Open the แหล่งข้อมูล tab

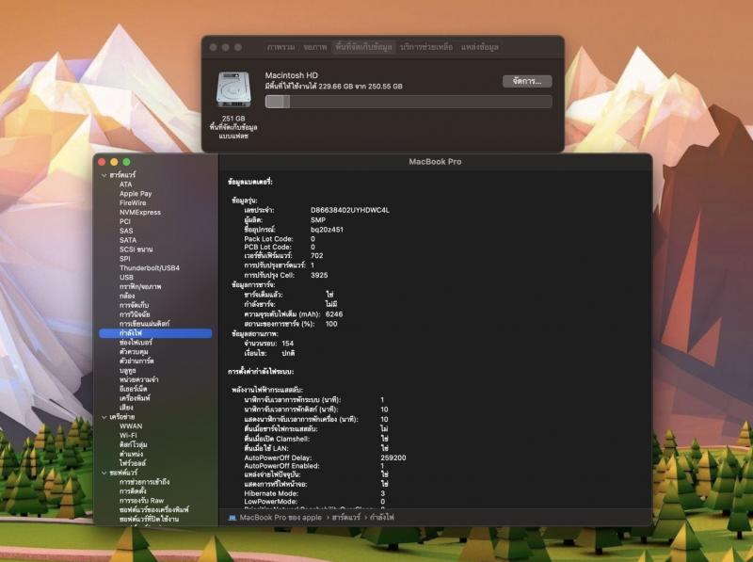[480, 47]
